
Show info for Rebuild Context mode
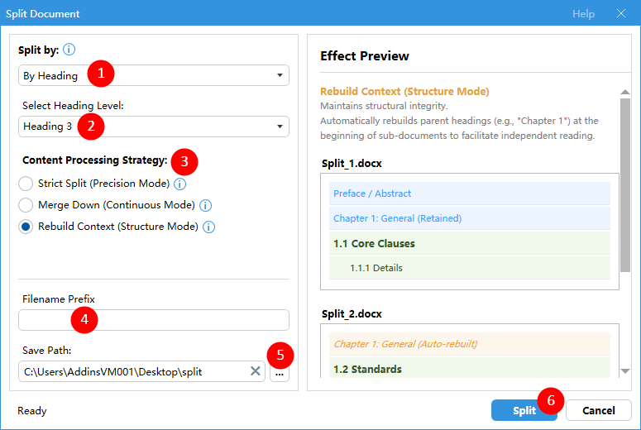(x=209, y=227)
